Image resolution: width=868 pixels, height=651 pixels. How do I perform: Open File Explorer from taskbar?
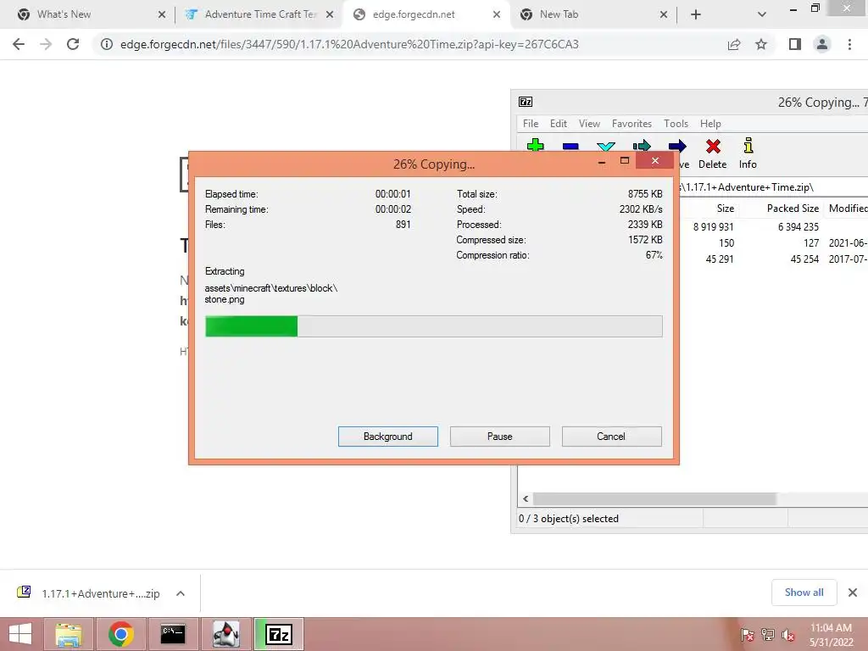pyautogui.click(x=68, y=634)
